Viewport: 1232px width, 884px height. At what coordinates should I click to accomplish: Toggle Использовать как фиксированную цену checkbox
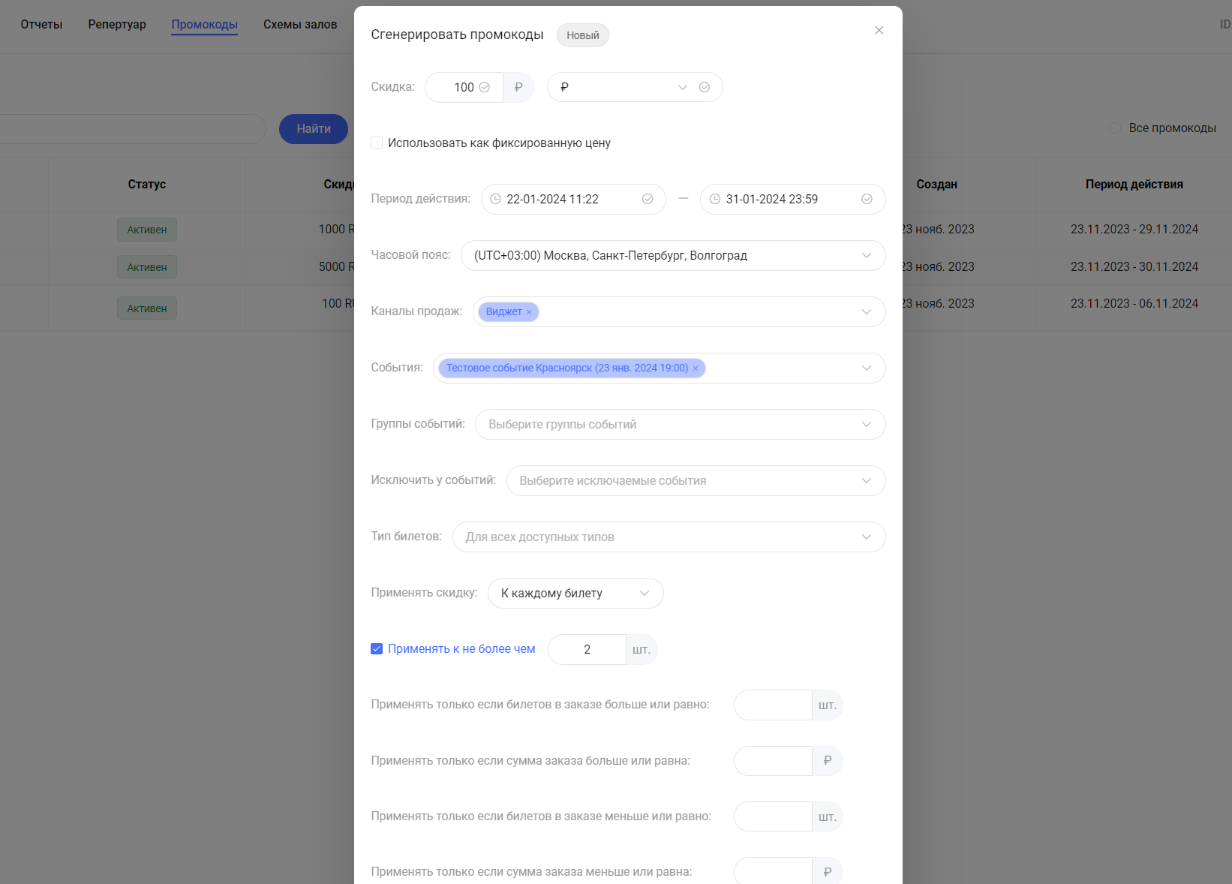point(377,143)
